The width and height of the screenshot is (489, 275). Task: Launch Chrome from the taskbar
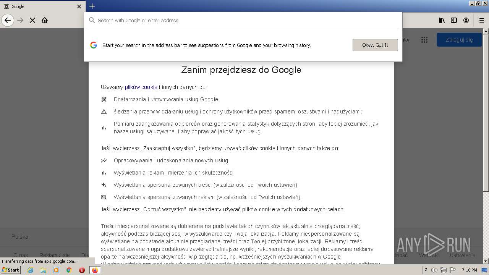pyautogui.click(x=69, y=270)
